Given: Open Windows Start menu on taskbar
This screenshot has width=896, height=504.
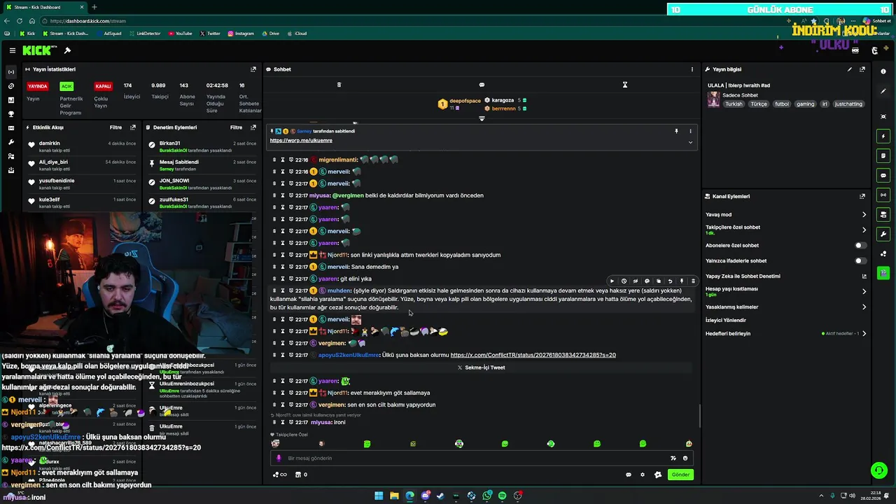Looking at the screenshot, I should pyautogui.click(x=379, y=496).
